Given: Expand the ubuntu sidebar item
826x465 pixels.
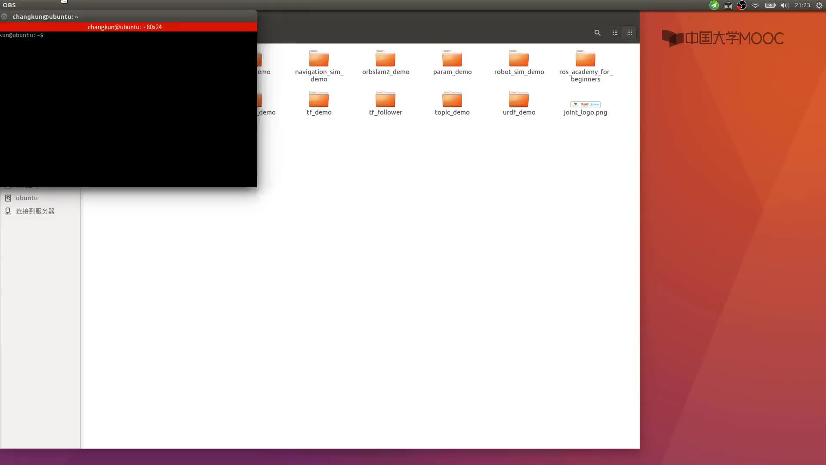Looking at the screenshot, I should tap(26, 198).
